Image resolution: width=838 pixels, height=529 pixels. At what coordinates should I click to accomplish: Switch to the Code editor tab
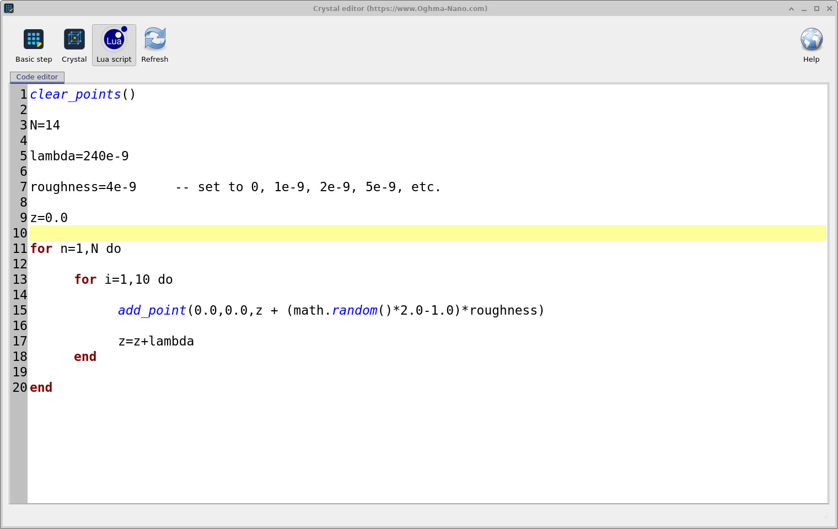tap(37, 77)
